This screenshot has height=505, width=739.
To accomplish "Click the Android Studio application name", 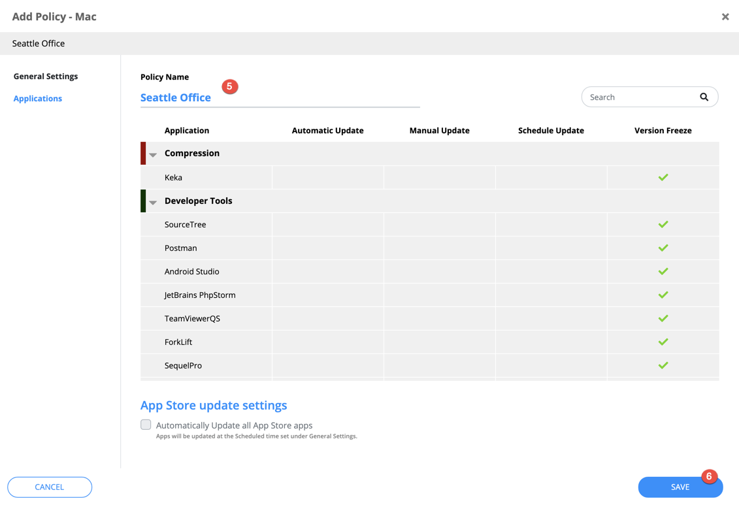I will (x=192, y=272).
